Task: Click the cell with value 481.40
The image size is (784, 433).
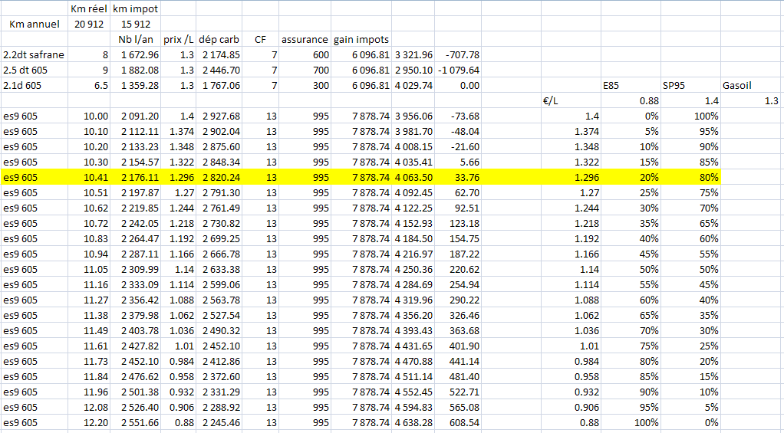Action: pyautogui.click(x=457, y=376)
